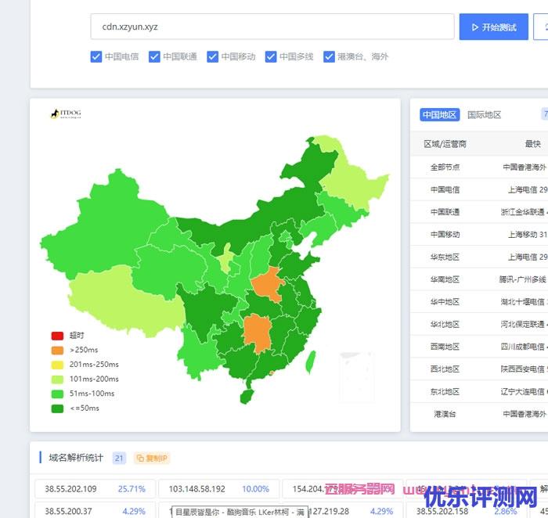
Task: Switch to the 国际地区 tab
Action: tap(484, 115)
